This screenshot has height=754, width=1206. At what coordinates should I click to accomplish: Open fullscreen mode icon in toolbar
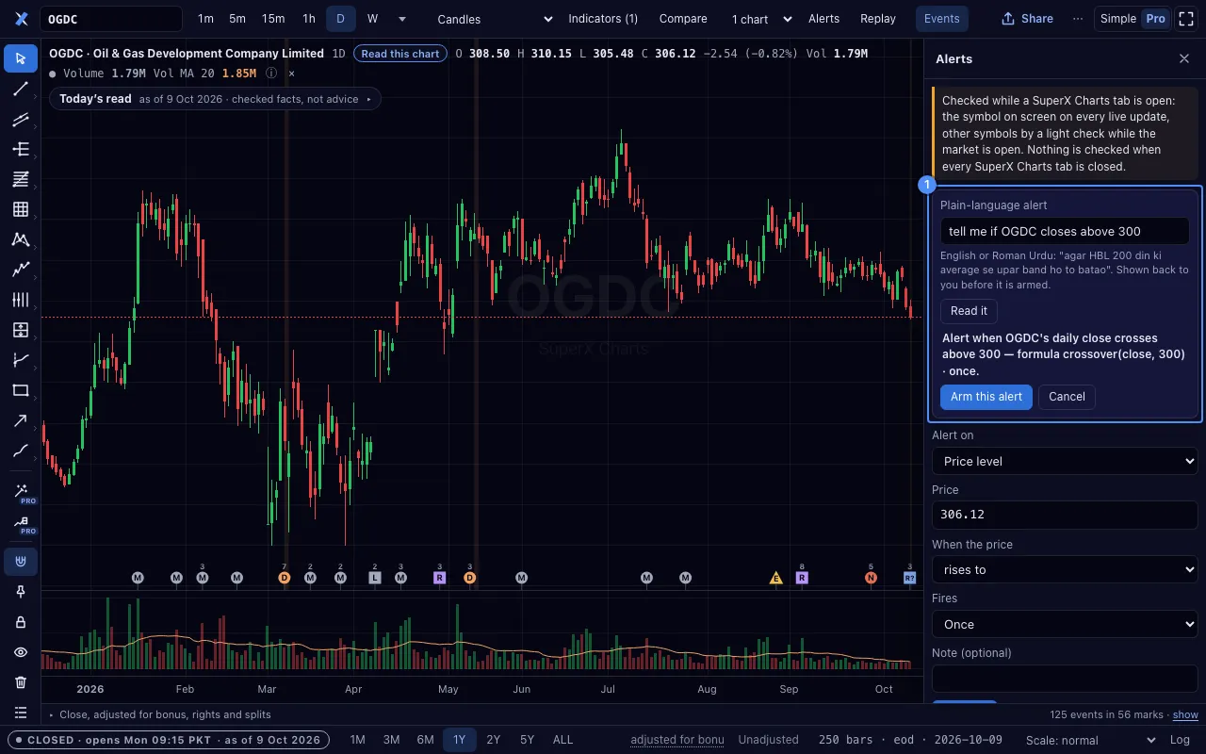tap(1186, 19)
